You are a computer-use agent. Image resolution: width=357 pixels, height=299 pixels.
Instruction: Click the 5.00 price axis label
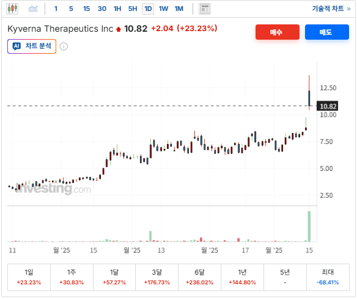point(326,168)
